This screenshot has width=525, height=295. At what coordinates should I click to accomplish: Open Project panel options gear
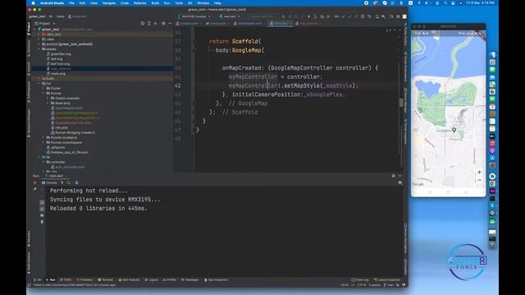[x=163, y=24]
